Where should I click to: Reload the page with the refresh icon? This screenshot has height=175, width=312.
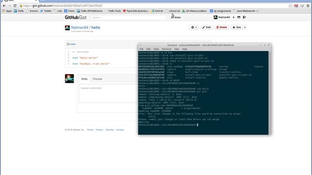pyautogui.click(x=15, y=6)
